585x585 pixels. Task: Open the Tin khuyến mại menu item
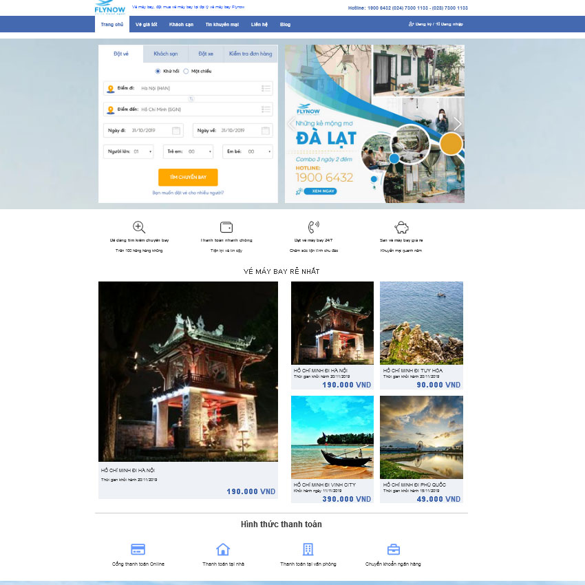[x=222, y=24]
